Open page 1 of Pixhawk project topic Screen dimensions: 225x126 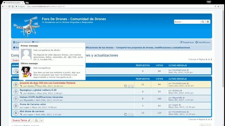(x=129, y=86)
